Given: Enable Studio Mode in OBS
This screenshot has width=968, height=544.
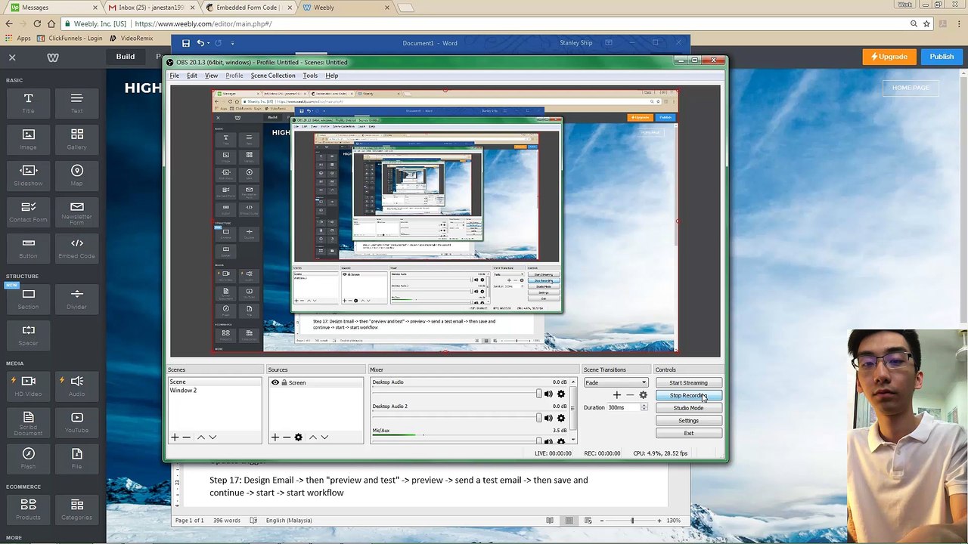Looking at the screenshot, I should coord(688,408).
